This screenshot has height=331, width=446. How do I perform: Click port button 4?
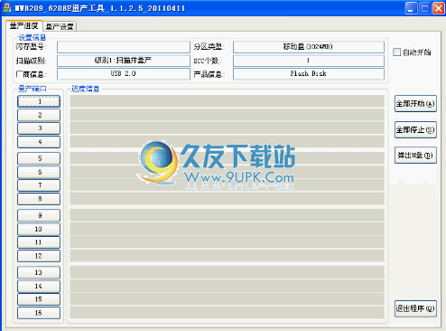point(39,142)
